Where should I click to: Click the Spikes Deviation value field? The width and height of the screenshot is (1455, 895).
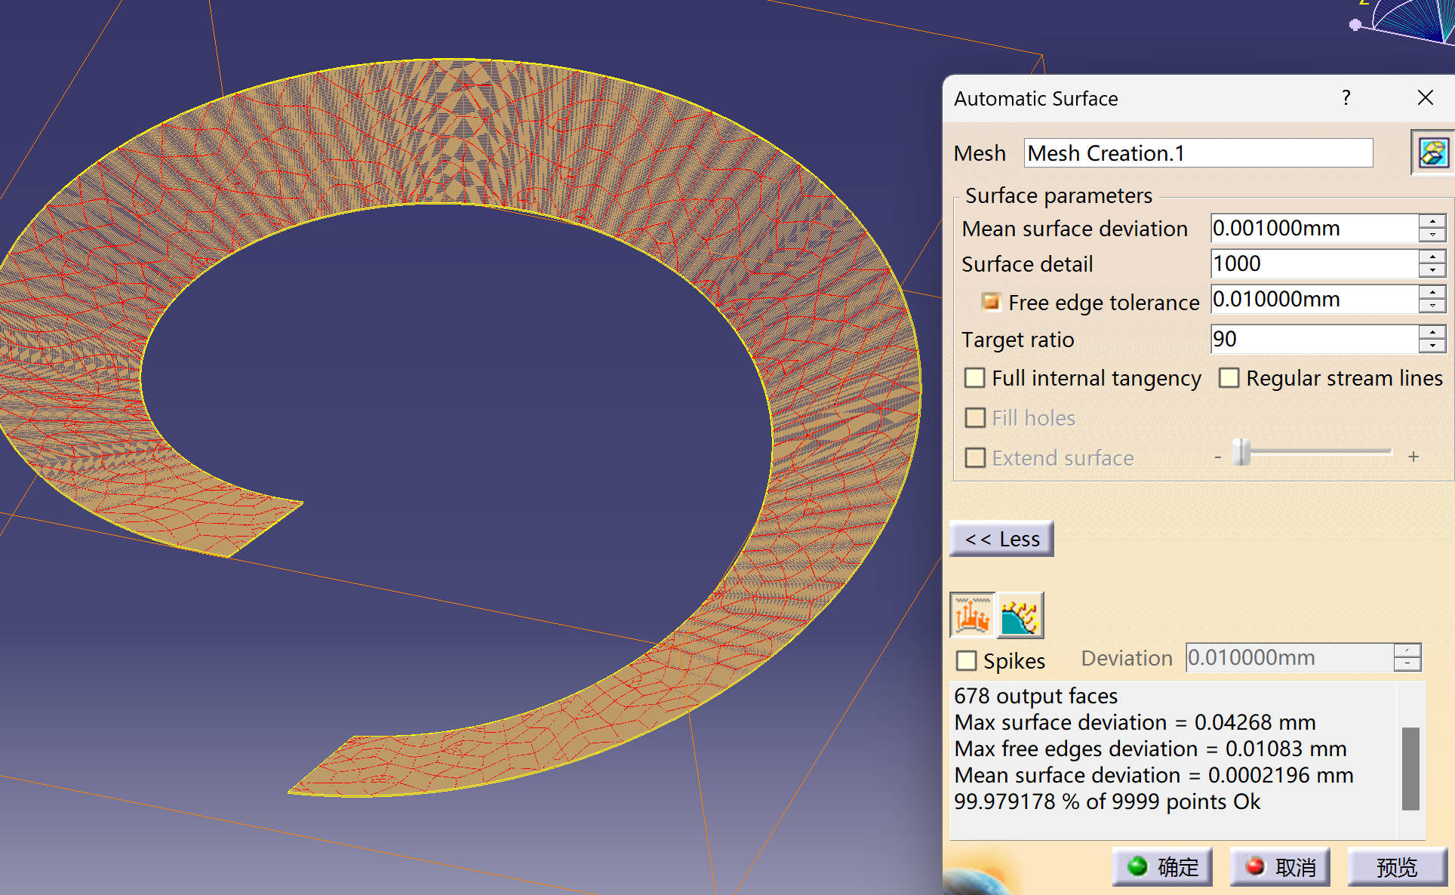pyautogui.click(x=1290, y=657)
